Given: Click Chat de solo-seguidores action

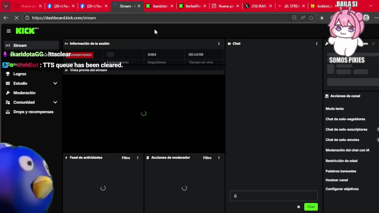Looking at the screenshot, I should [345, 119].
